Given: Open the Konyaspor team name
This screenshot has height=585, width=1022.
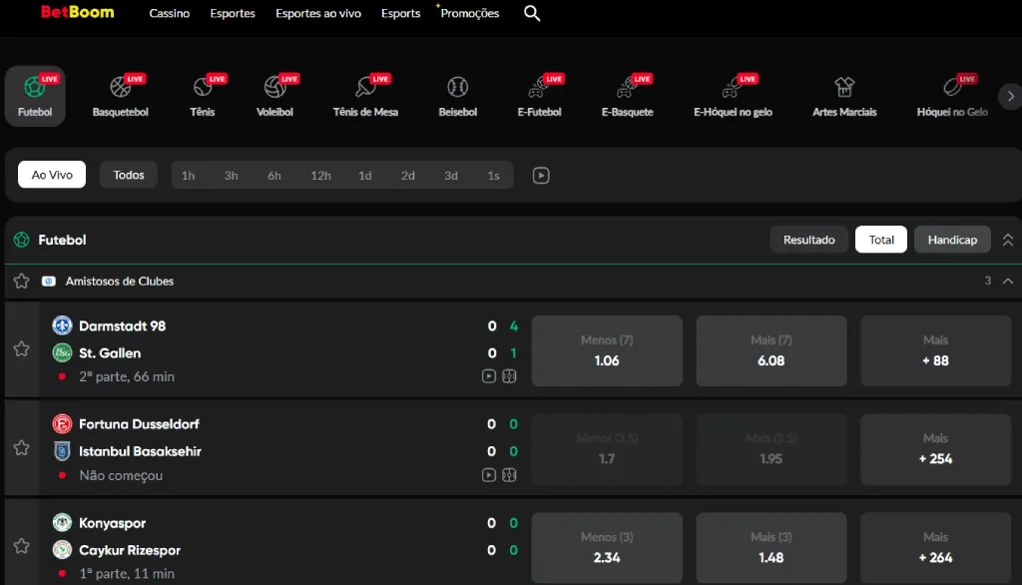Looking at the screenshot, I should tap(112, 523).
